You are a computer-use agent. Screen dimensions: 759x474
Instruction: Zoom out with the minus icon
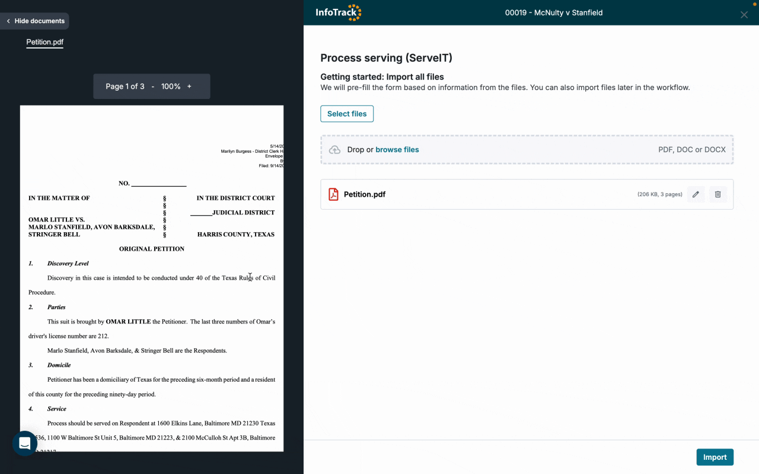(x=153, y=87)
